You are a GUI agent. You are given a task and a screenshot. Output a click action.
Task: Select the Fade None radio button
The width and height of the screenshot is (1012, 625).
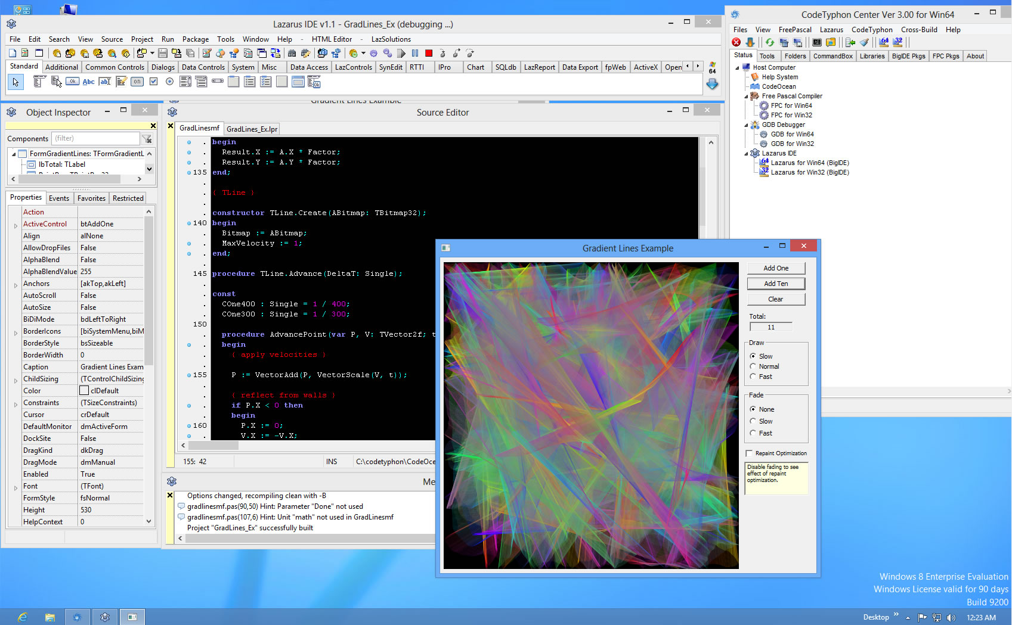pos(753,409)
